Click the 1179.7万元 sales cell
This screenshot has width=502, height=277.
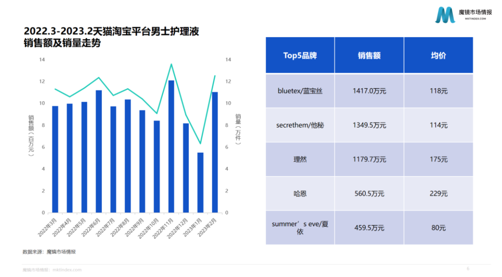(369, 159)
